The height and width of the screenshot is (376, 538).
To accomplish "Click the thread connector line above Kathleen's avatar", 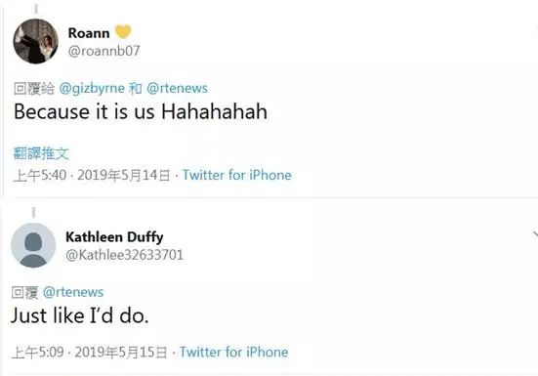I will point(33,212).
